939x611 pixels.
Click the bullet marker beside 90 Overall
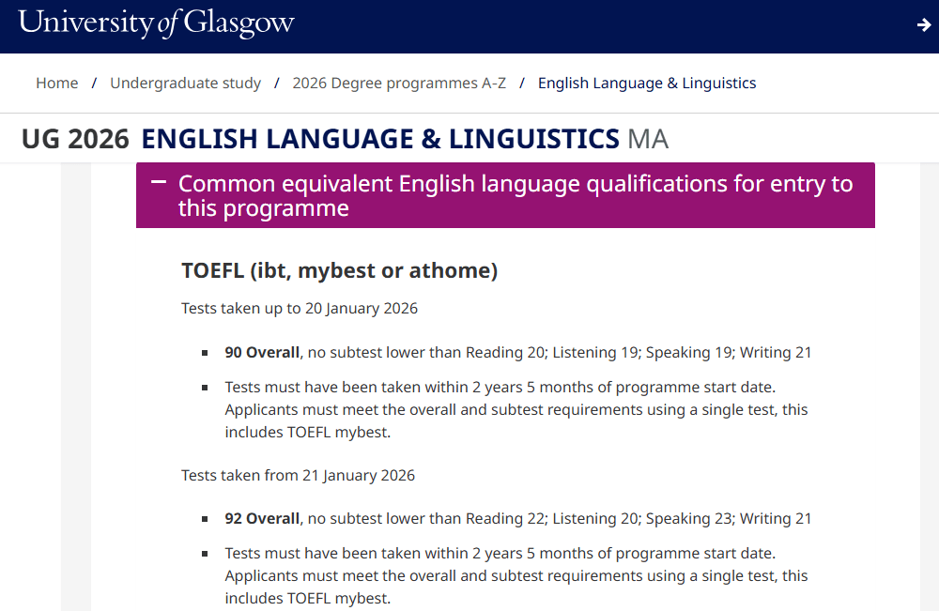(x=205, y=354)
